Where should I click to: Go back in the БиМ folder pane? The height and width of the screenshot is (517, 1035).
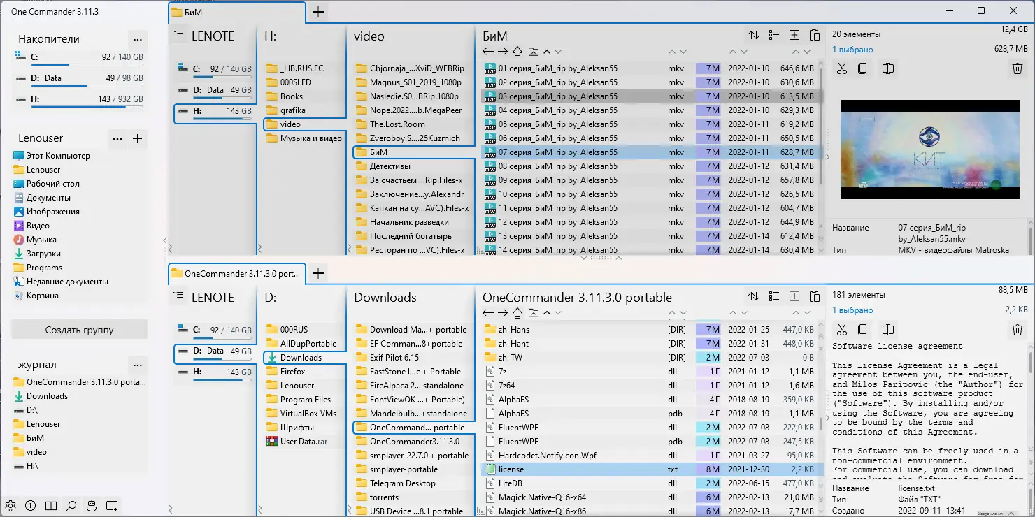click(488, 52)
